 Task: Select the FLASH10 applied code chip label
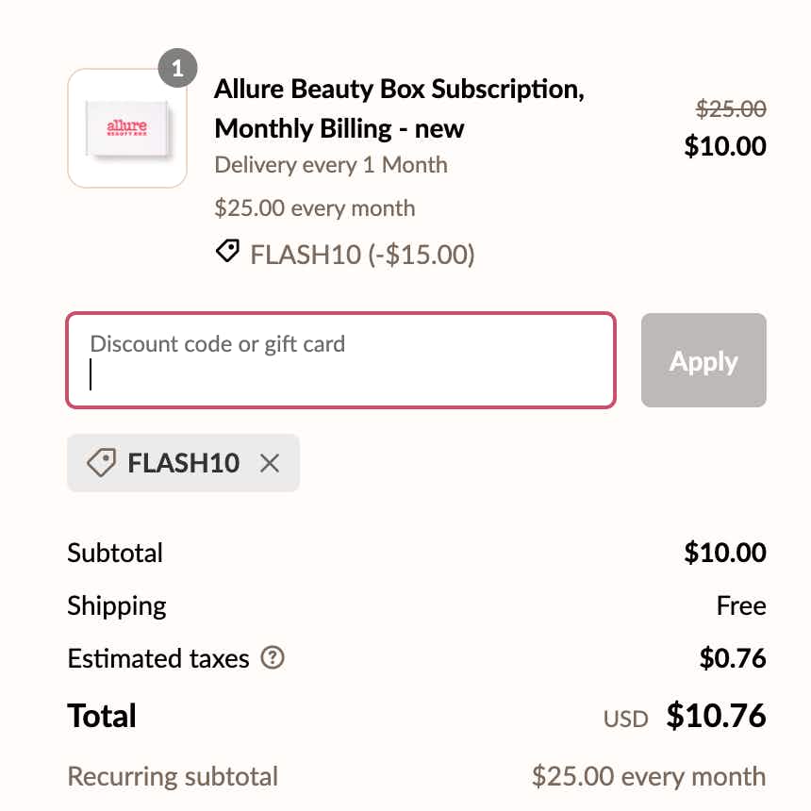183,463
